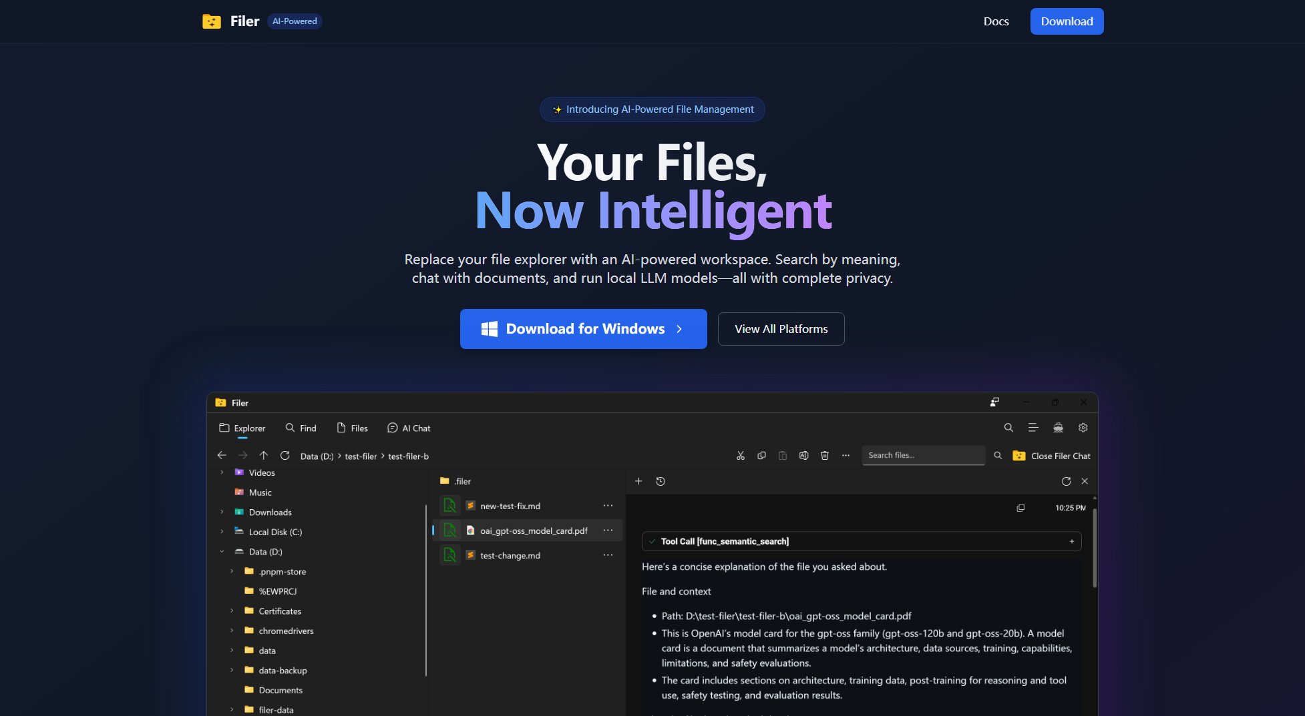Click the magnifier icon next to Search files
Image resolution: width=1305 pixels, height=716 pixels.
tap(998, 455)
